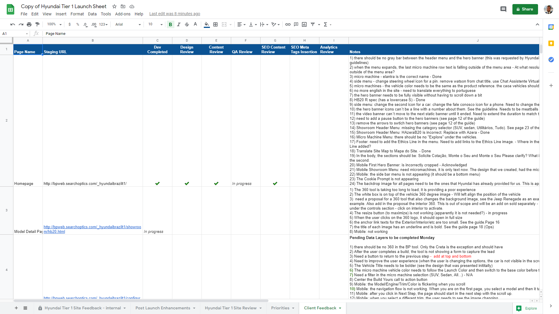This screenshot has height=314, width=559.
Task: Click the name box showing A1
Action: [15, 33]
